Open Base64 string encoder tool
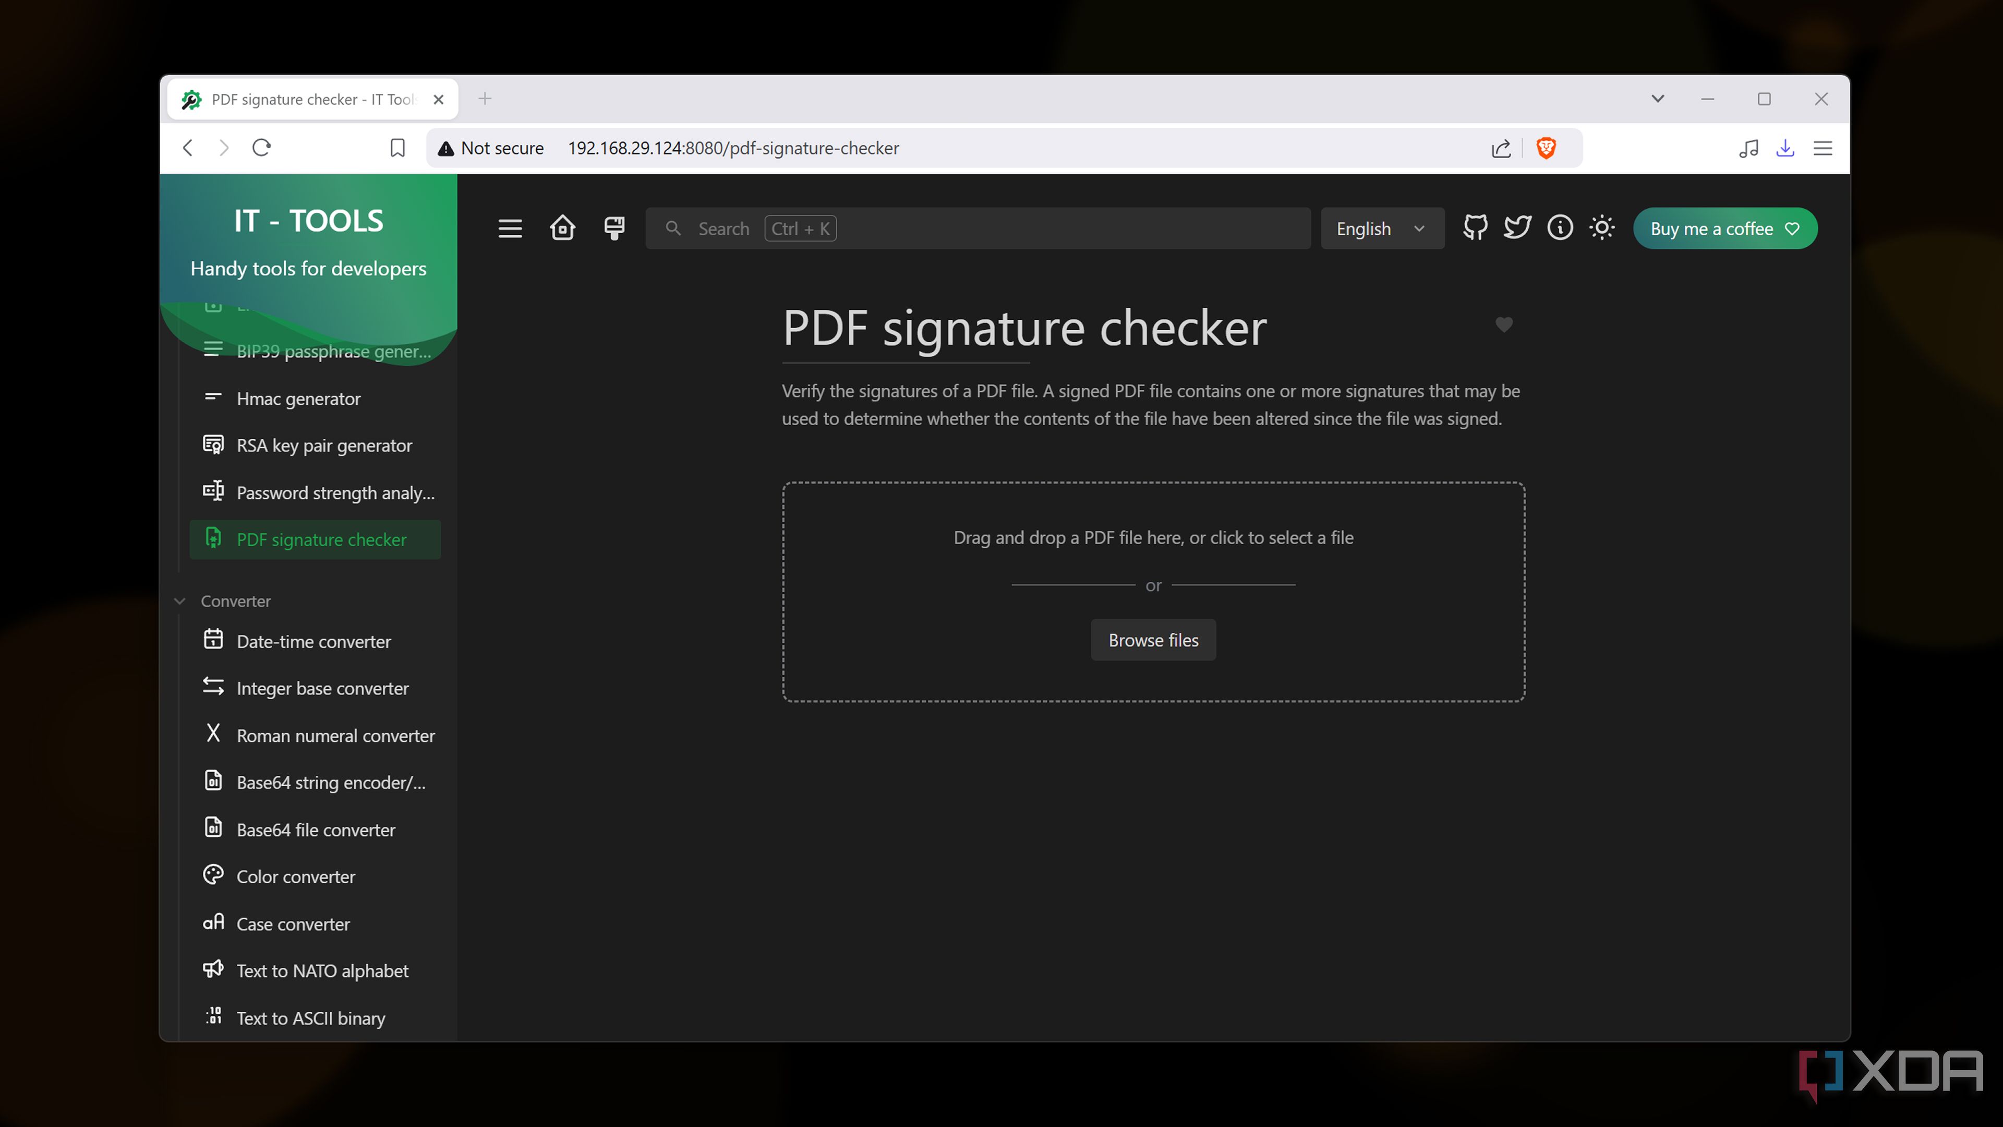Screen dimensions: 2003x1127 point(315,783)
